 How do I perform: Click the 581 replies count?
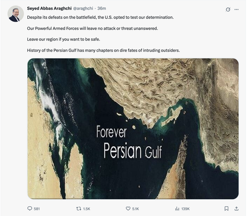37,209
